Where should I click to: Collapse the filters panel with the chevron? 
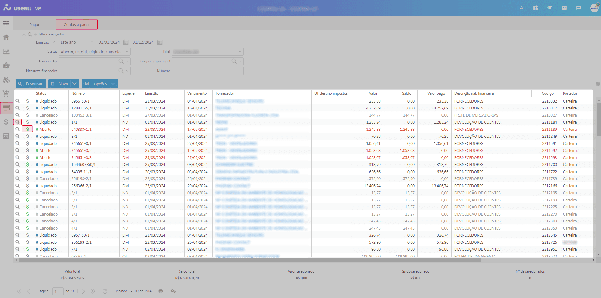[24, 34]
